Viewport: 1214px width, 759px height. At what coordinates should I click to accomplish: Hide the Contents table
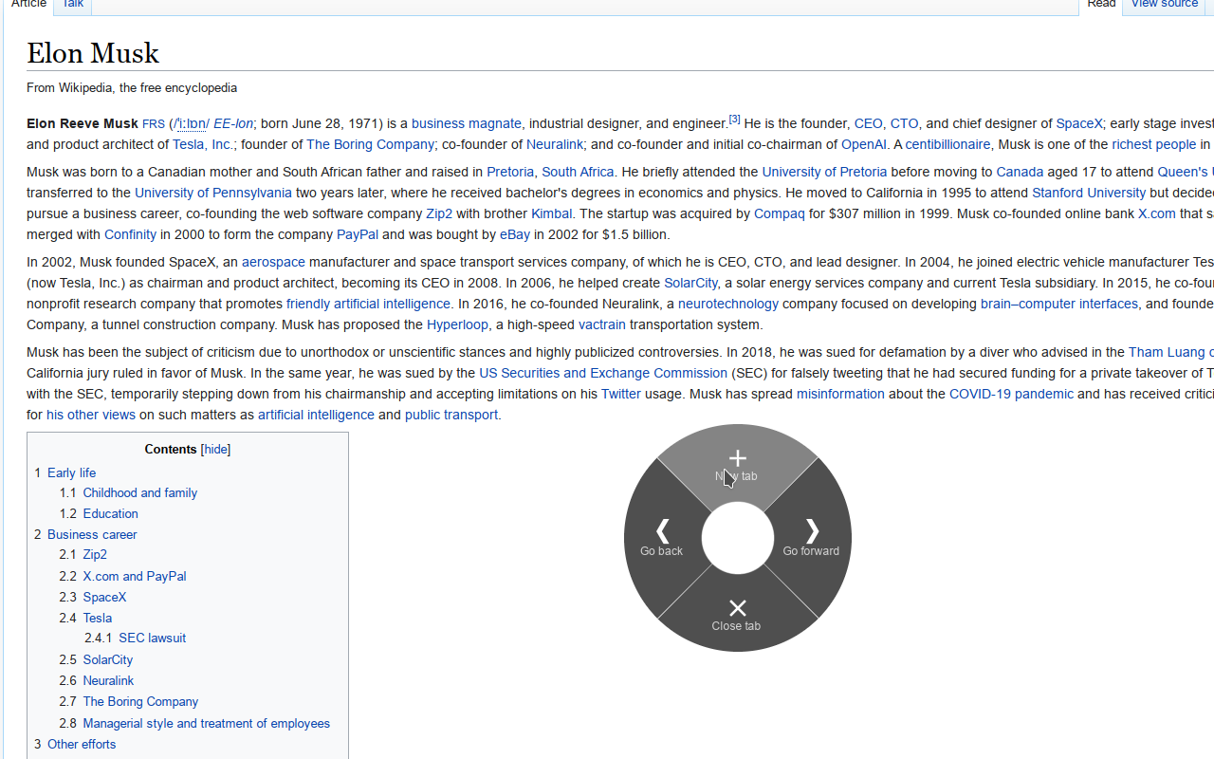215,450
